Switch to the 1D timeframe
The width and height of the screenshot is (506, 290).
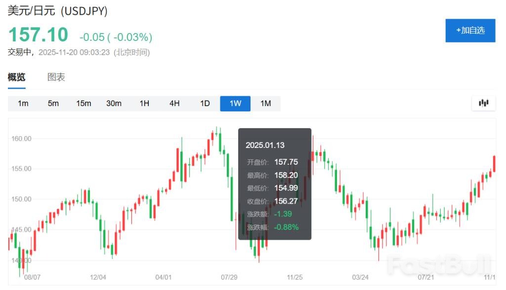point(205,103)
